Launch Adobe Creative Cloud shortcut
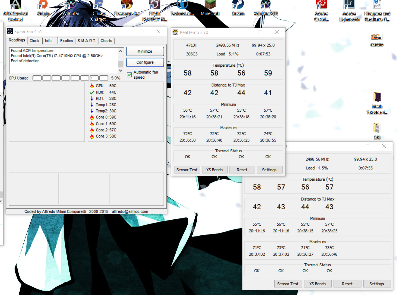Screen dimensions: 397x295 (x=321, y=11)
